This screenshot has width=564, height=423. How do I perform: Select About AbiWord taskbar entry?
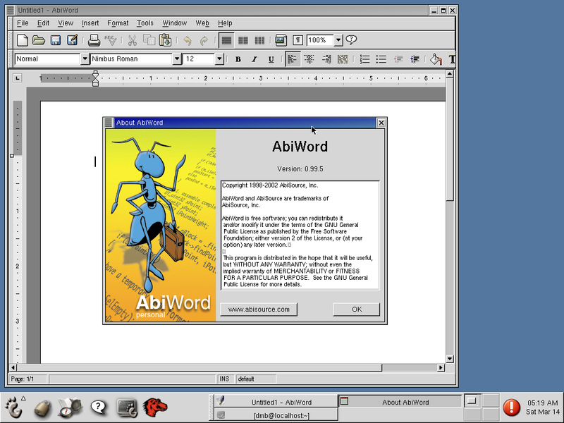[x=400, y=402]
